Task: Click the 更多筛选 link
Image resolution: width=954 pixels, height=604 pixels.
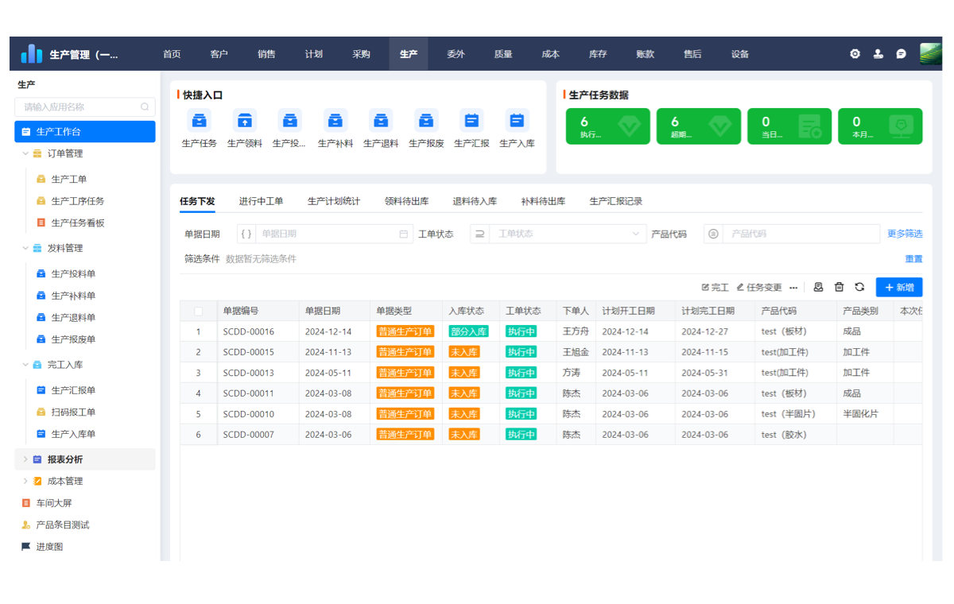Action: point(905,234)
